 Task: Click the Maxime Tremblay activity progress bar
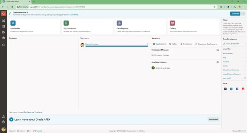(117, 46)
